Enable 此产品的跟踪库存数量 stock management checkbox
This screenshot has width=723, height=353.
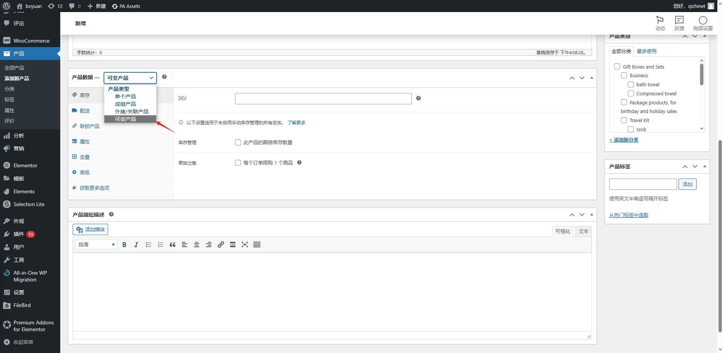pos(238,142)
